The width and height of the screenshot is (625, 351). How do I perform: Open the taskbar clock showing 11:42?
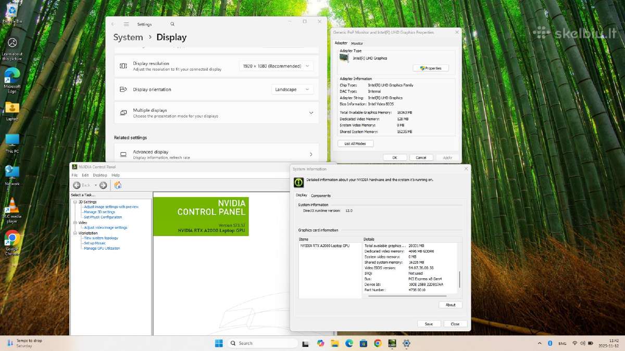609,343
